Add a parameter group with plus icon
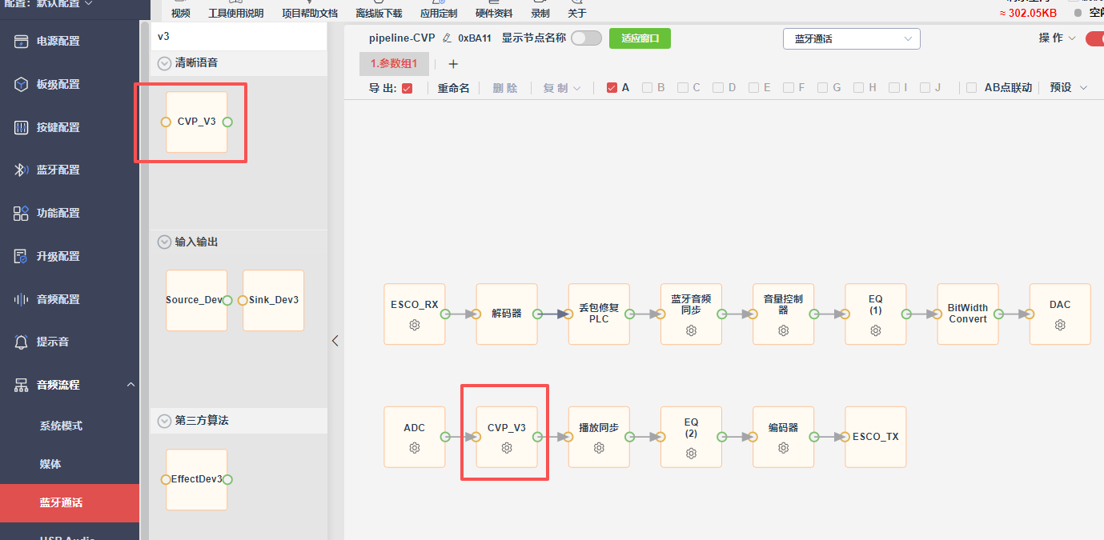This screenshot has width=1104, height=540. tap(453, 64)
